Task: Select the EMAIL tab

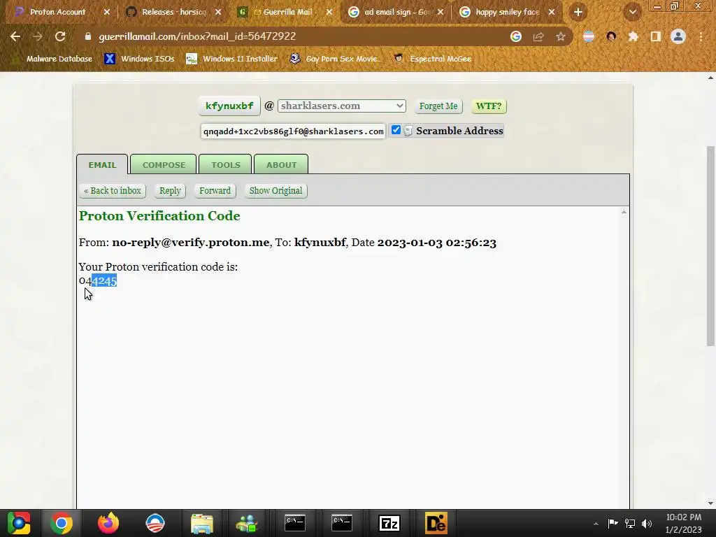Action: [102, 165]
